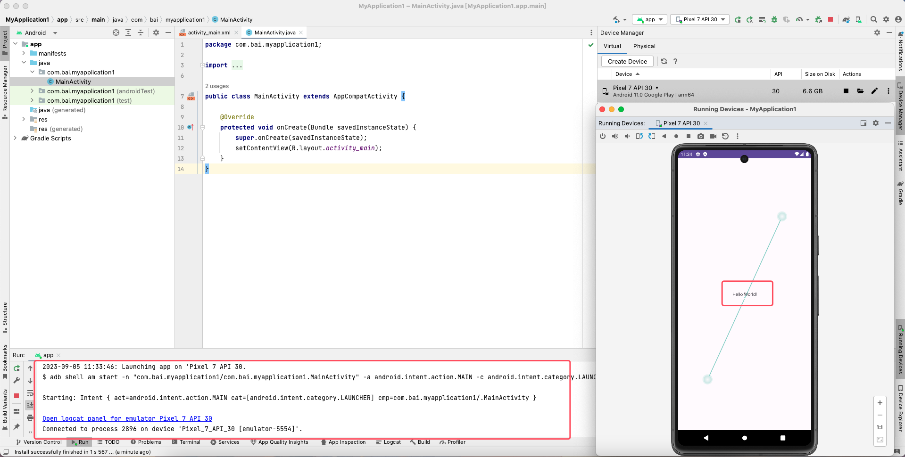Open emulator snapshots icon
The height and width of the screenshot is (457, 905).
(725, 136)
